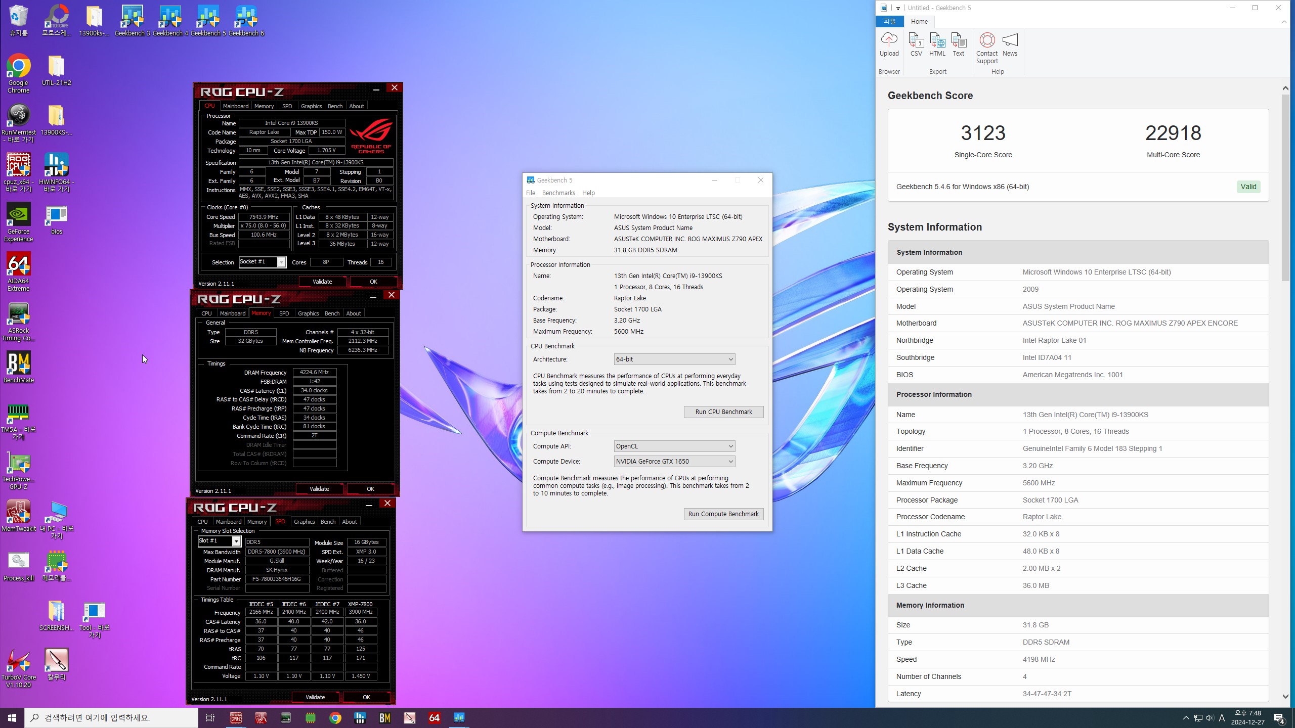Show hidden system tray icons
This screenshot has height=728, width=1295.
1186,718
